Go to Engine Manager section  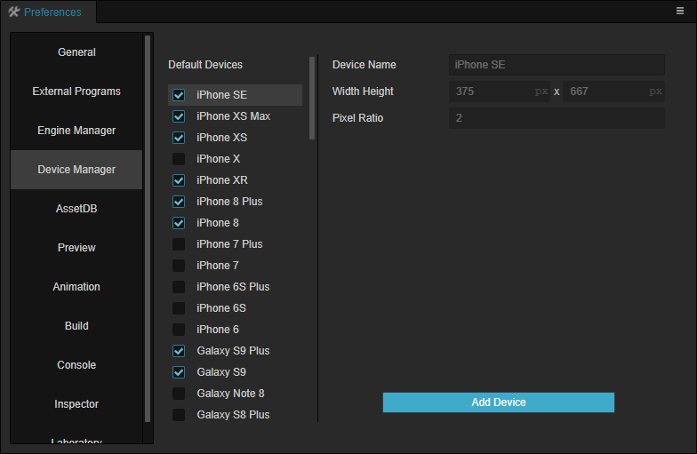tap(76, 131)
